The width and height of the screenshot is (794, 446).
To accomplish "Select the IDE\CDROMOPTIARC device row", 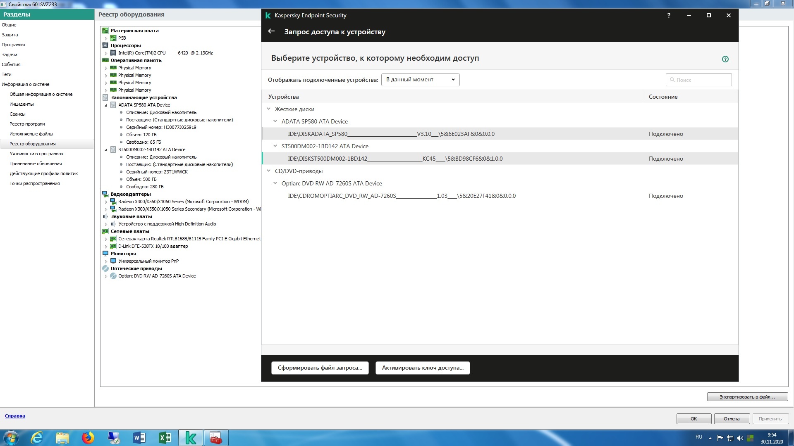I will coord(500,196).
